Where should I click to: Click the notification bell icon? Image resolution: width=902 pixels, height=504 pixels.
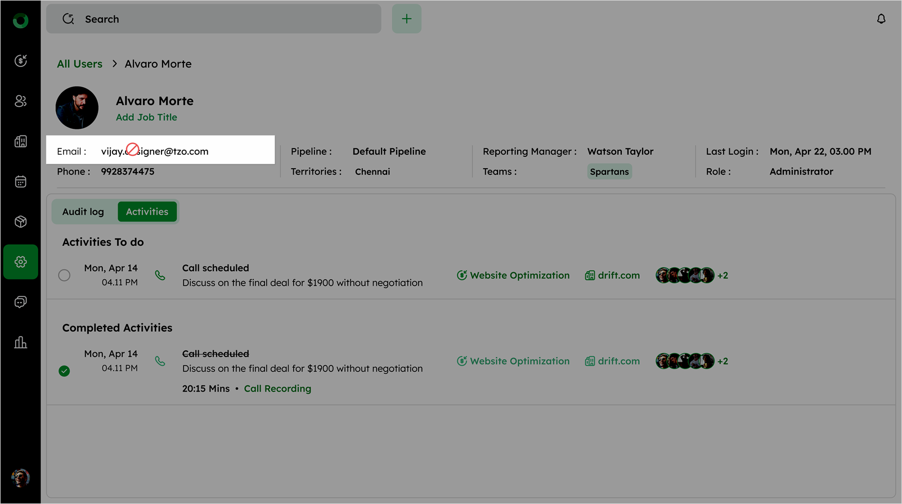pyautogui.click(x=881, y=19)
